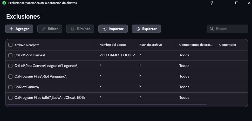The height and width of the screenshot is (121, 252).
Task: Click the Importar button
Action: pos(113,29)
